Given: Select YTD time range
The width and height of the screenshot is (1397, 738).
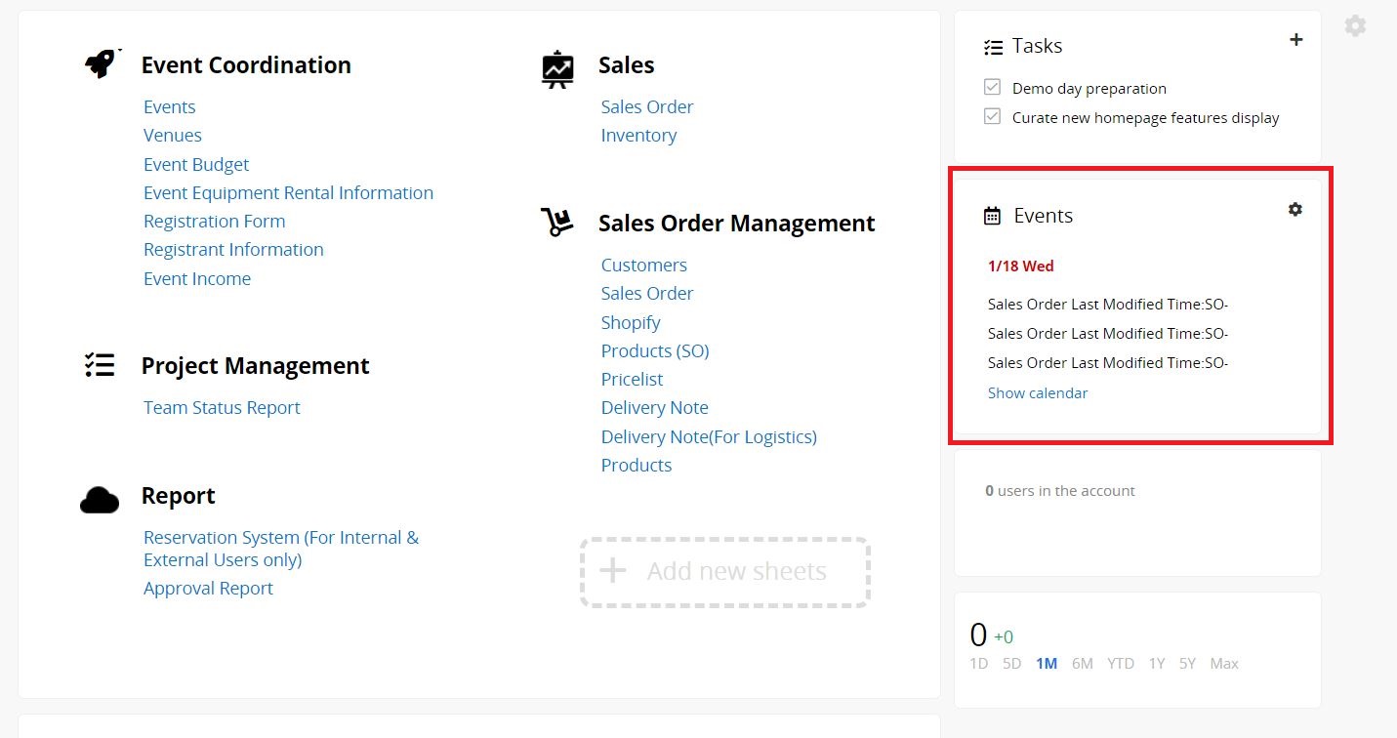Looking at the screenshot, I should click(1121, 664).
